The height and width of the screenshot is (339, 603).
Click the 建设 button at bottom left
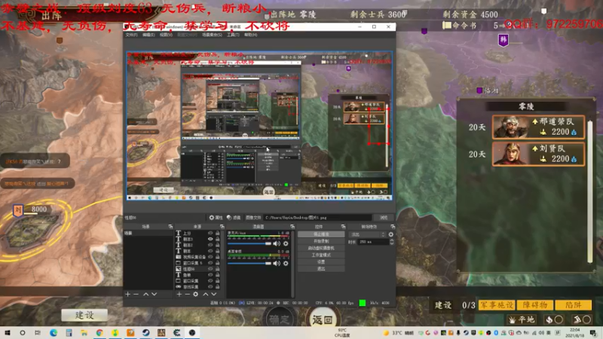(x=84, y=315)
